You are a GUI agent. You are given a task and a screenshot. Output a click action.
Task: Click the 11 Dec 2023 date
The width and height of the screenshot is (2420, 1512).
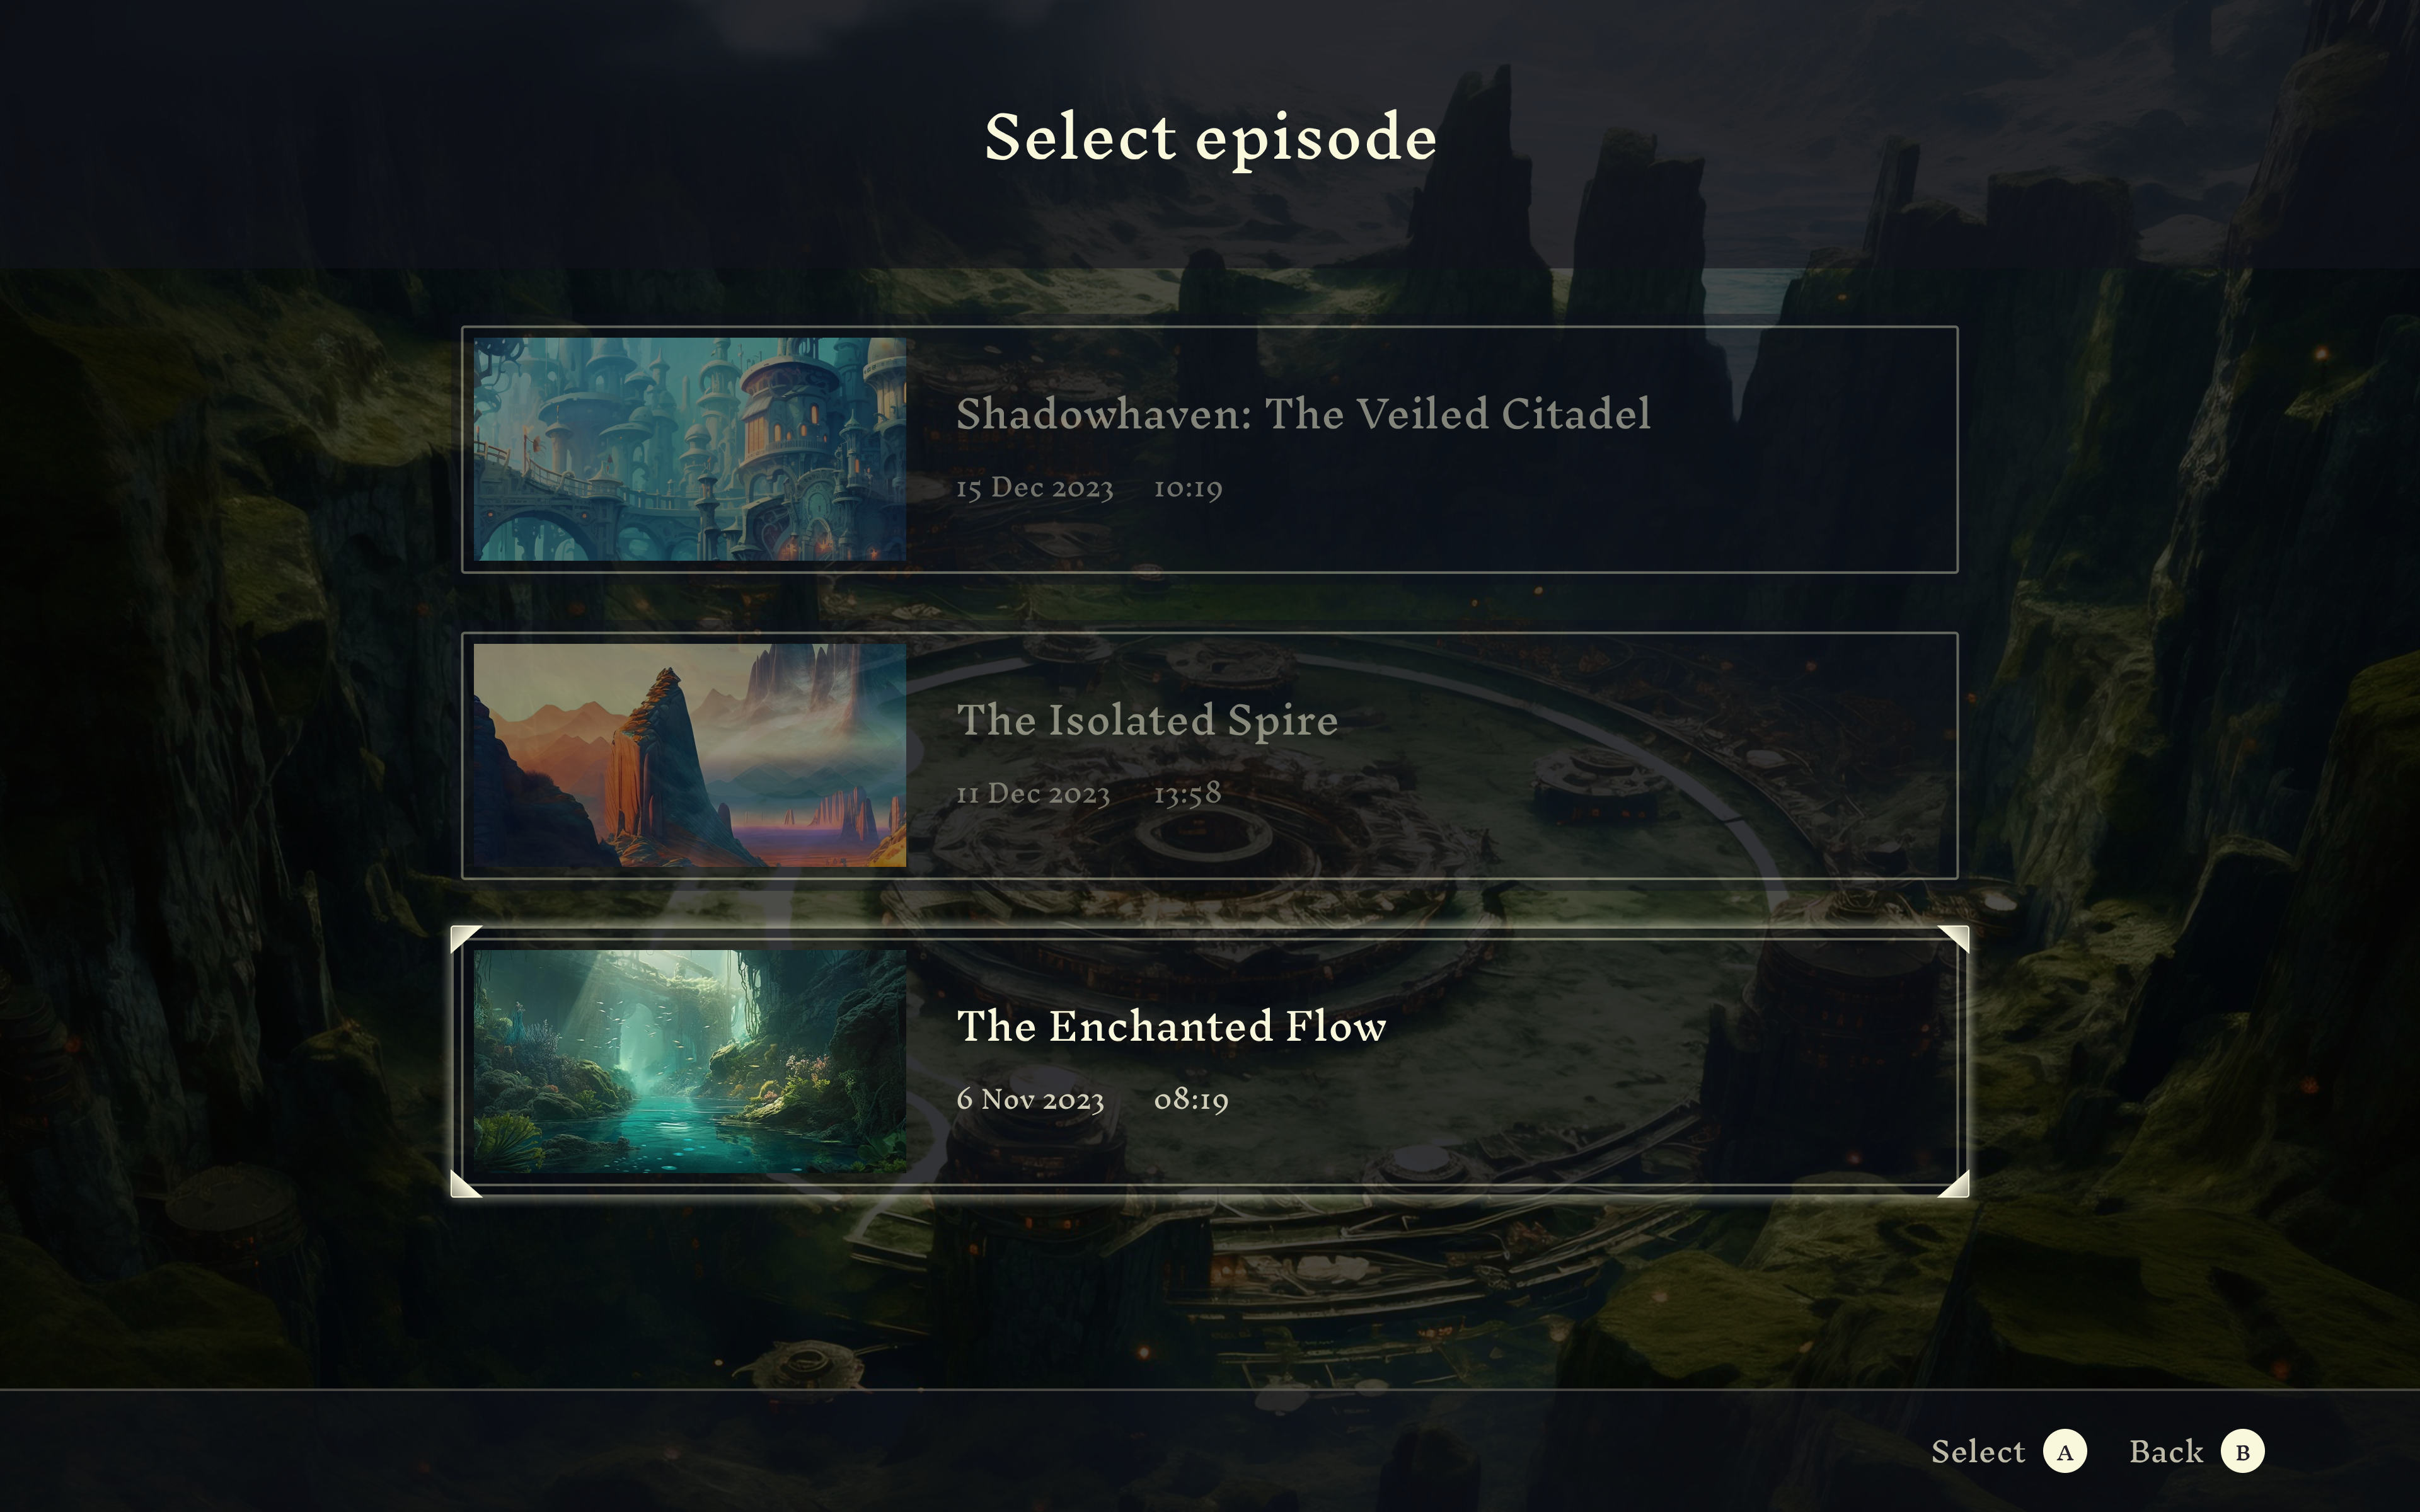coord(1033,794)
